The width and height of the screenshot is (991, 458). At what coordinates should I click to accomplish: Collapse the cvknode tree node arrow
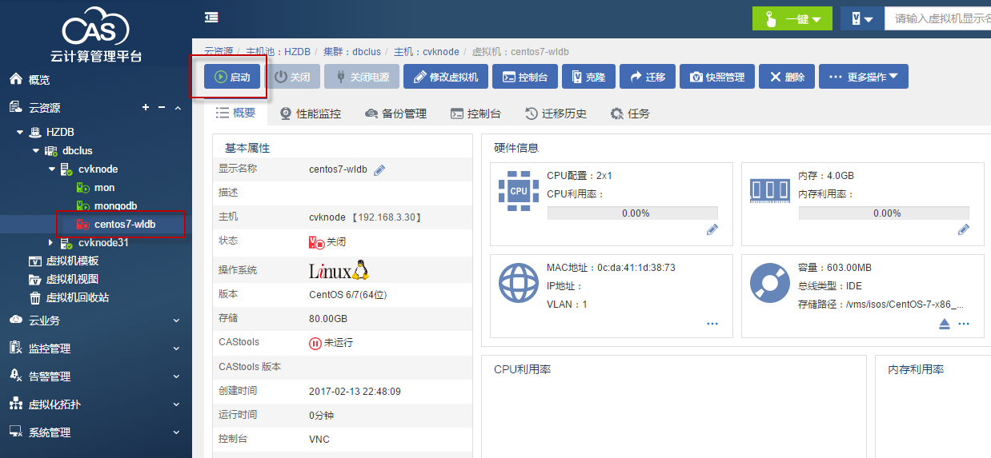click(52, 169)
